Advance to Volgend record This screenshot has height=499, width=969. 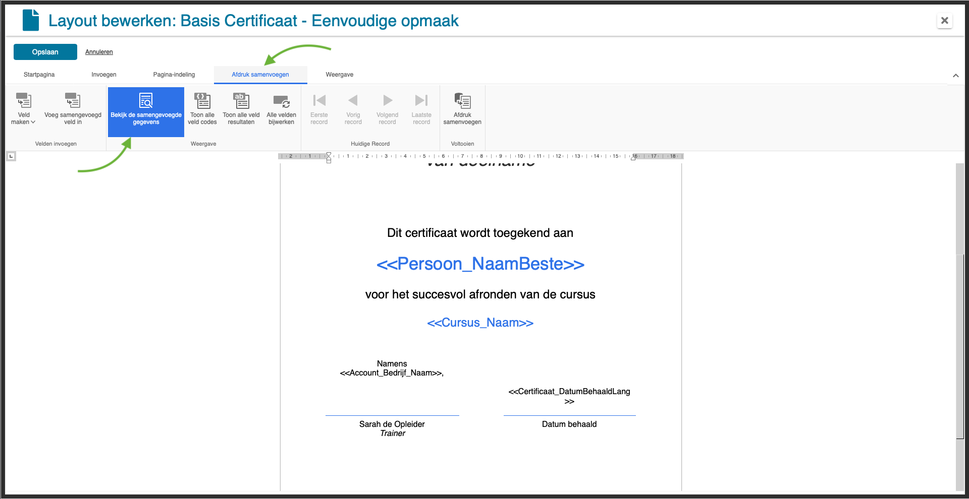click(387, 108)
